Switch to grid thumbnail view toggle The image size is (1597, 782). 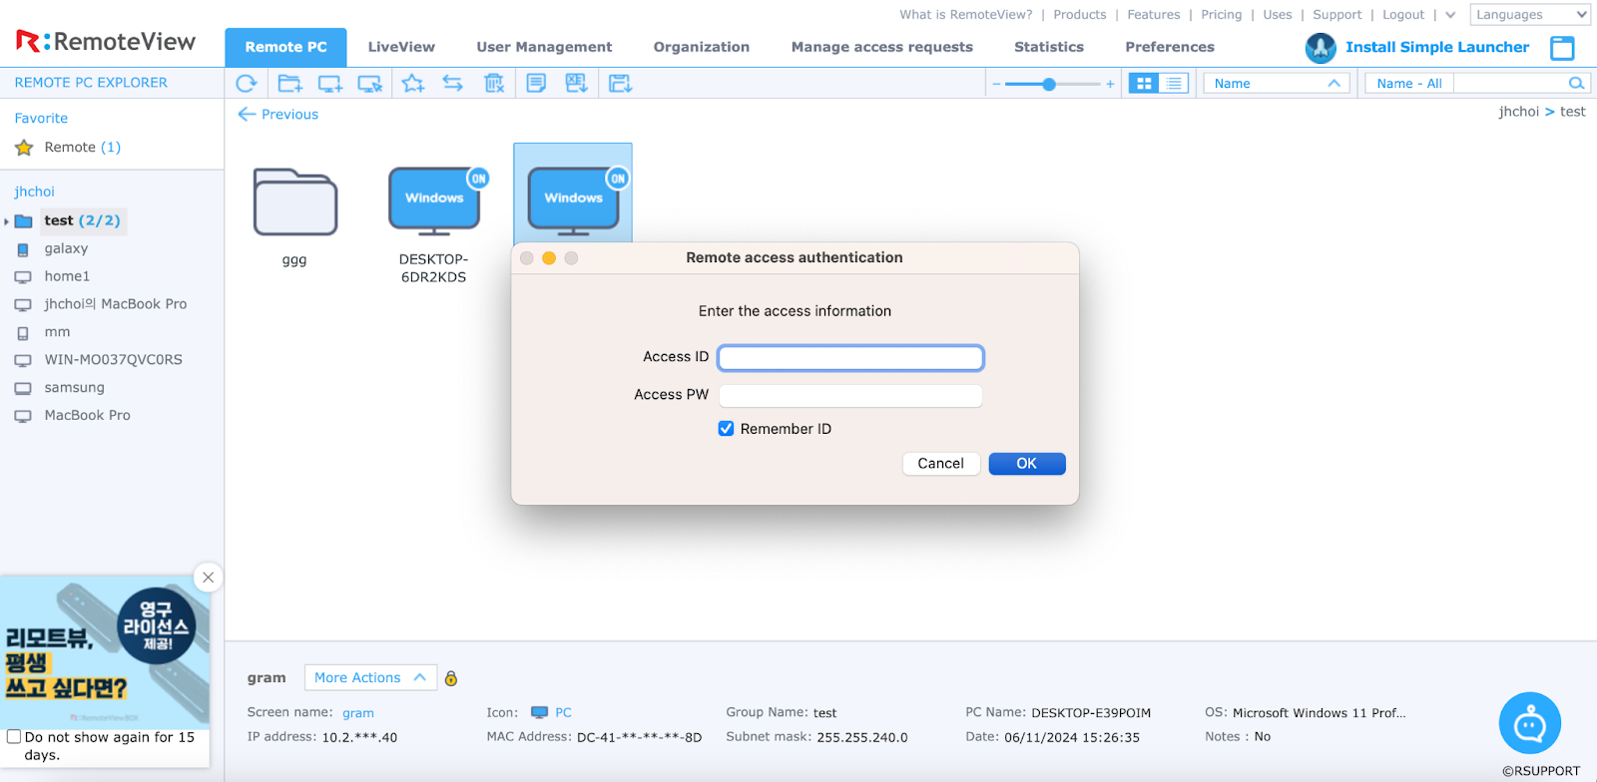1144,84
